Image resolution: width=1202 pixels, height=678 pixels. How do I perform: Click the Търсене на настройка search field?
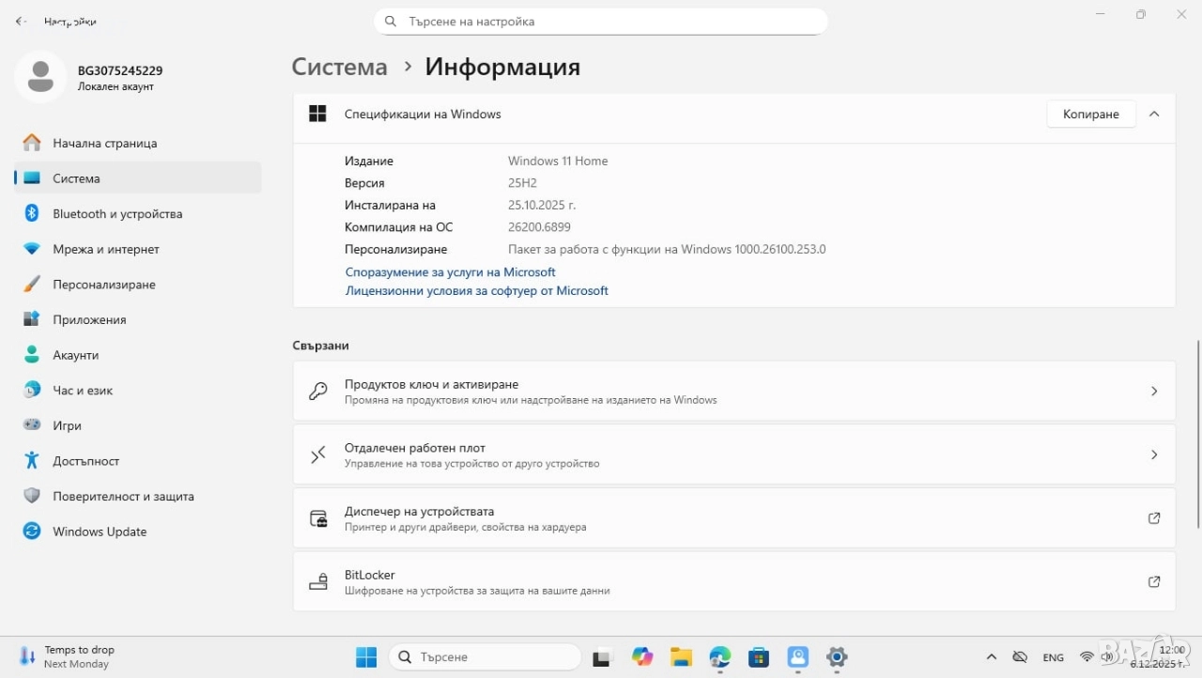pyautogui.click(x=601, y=22)
